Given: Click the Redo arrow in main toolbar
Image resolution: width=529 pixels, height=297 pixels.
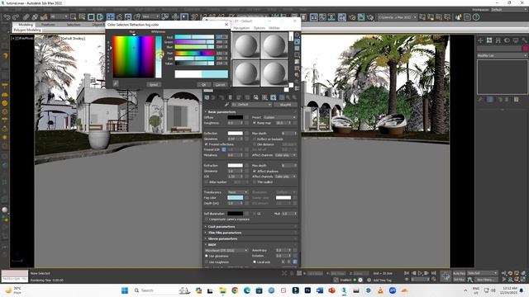Looking at the screenshot, I should [x=16, y=16].
